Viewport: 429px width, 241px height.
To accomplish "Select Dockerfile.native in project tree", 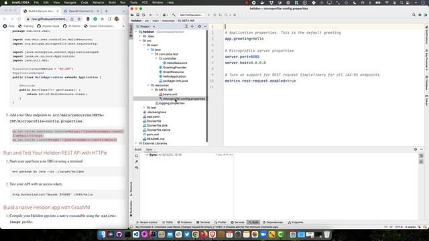I will (x=156, y=130).
